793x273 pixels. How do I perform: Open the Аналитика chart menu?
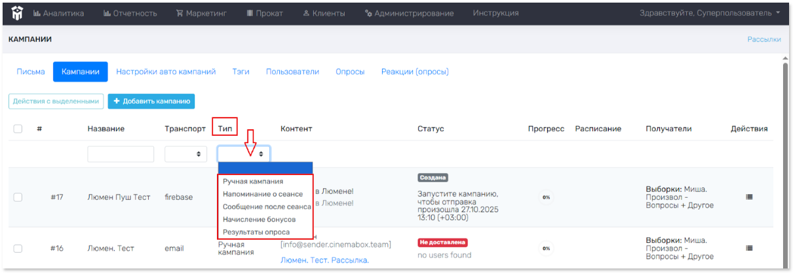tap(58, 13)
